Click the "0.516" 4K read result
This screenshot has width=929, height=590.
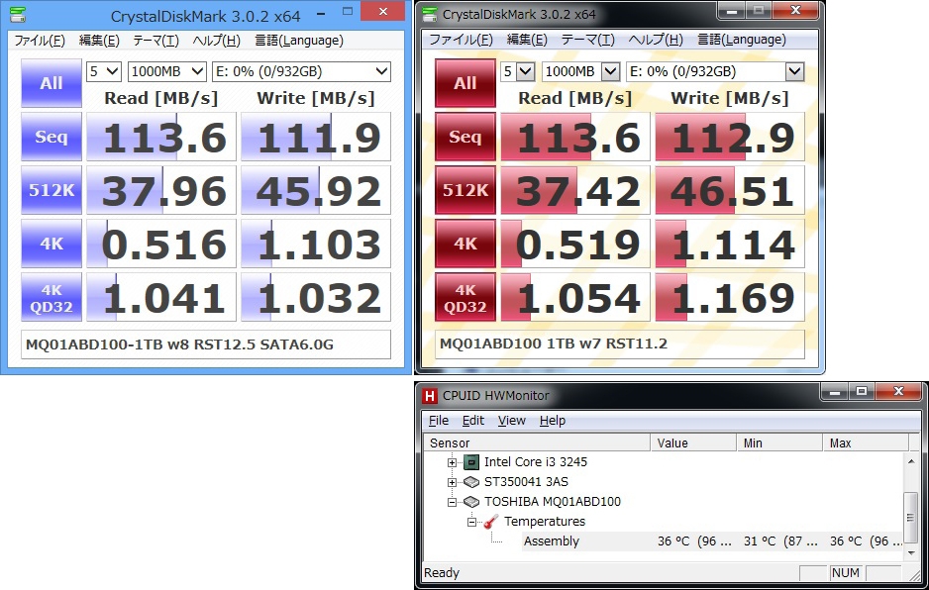pyautogui.click(x=161, y=244)
